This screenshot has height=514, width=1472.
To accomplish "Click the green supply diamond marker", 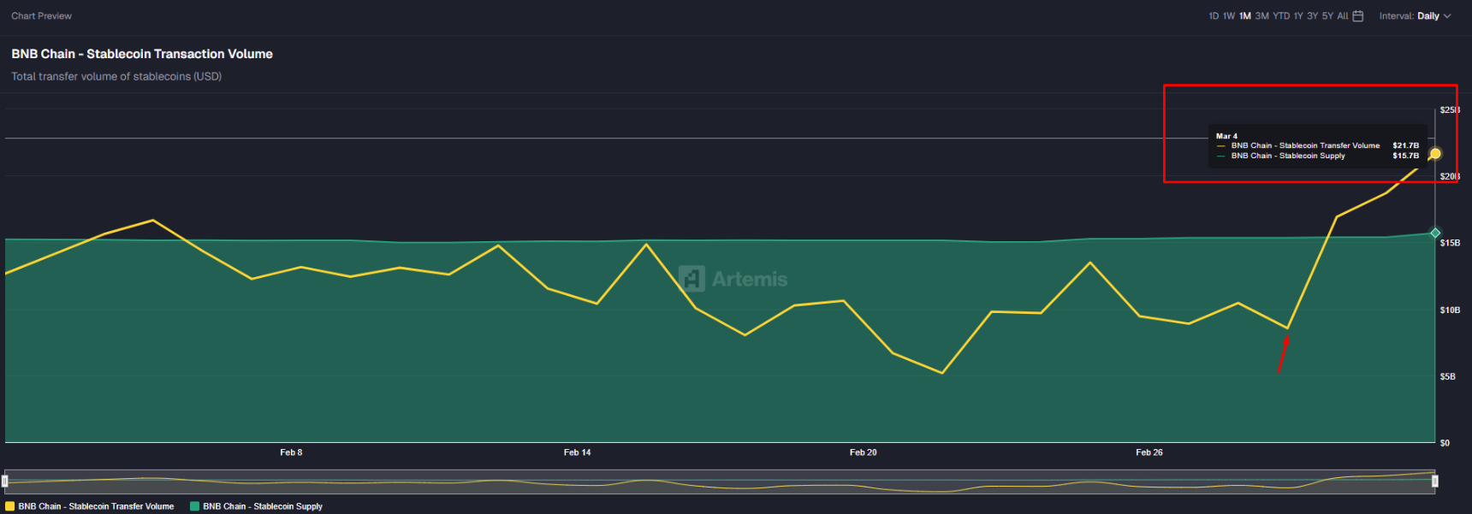I will coord(1435,233).
